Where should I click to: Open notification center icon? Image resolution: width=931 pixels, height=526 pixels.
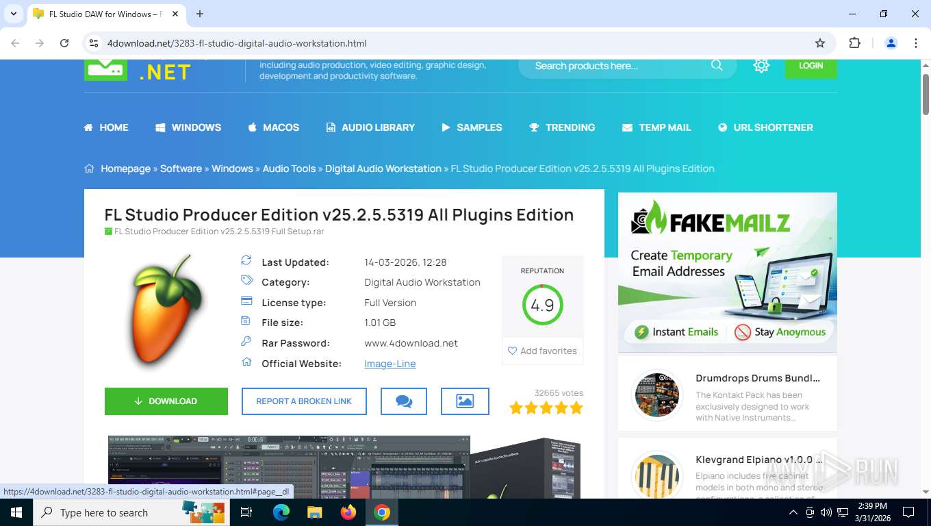click(x=908, y=512)
